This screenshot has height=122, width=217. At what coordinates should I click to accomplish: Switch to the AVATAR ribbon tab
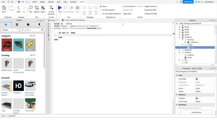click(x=51, y=2)
